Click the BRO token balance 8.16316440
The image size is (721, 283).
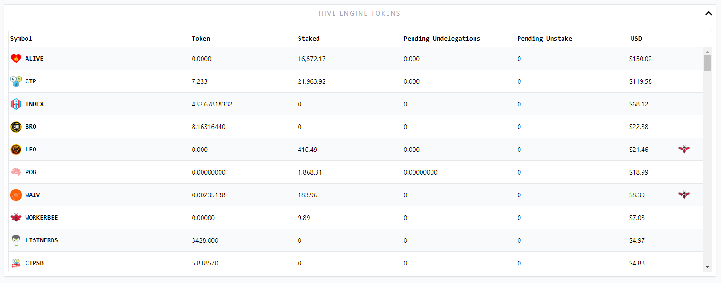point(209,127)
